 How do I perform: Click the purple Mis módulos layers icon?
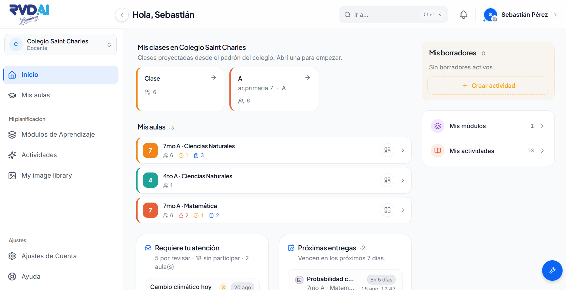point(438,126)
